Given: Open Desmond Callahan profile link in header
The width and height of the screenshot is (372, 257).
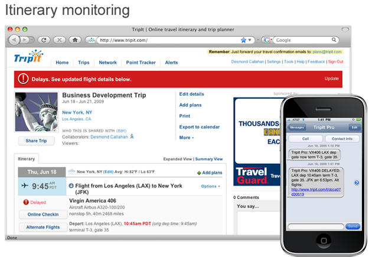Looking at the screenshot, I should pyautogui.click(x=247, y=61).
